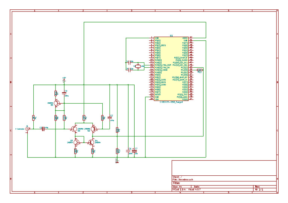This screenshot has height=203, width=288.
Task: Click the wire from pin 25 GND downward
Action: coord(145,127)
